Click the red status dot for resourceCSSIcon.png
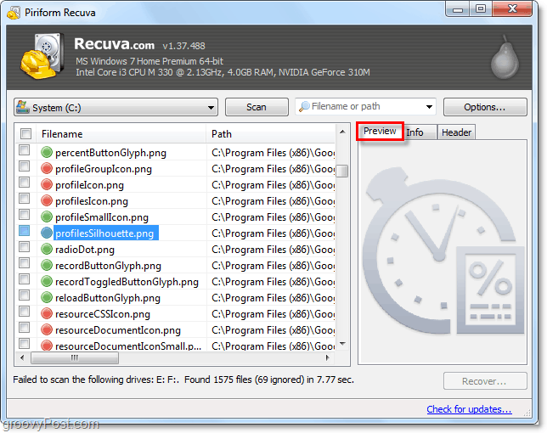 click(x=47, y=313)
